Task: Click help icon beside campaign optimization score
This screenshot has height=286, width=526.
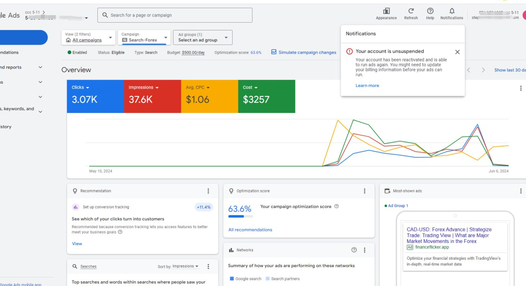Action: click(x=337, y=206)
